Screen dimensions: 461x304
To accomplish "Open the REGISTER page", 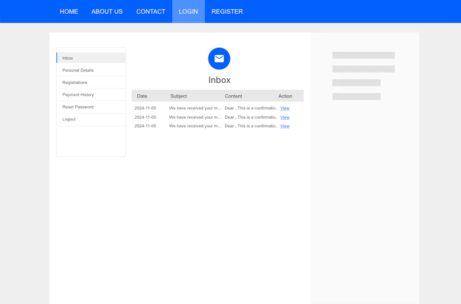I will 227,11.
